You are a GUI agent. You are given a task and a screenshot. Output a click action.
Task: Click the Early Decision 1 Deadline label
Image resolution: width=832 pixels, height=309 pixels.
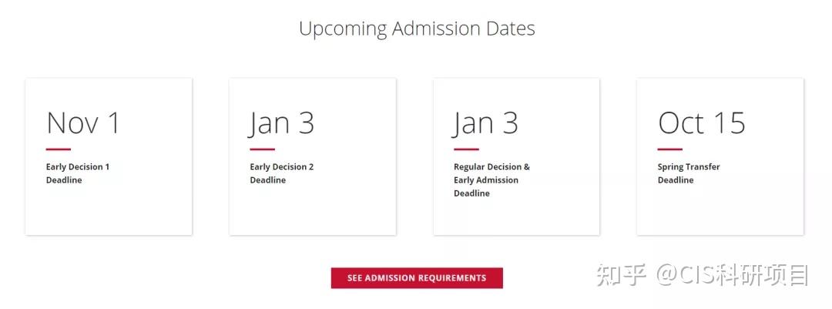pyautogui.click(x=78, y=173)
